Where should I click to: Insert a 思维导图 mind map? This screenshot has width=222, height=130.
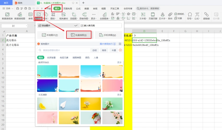84,16
